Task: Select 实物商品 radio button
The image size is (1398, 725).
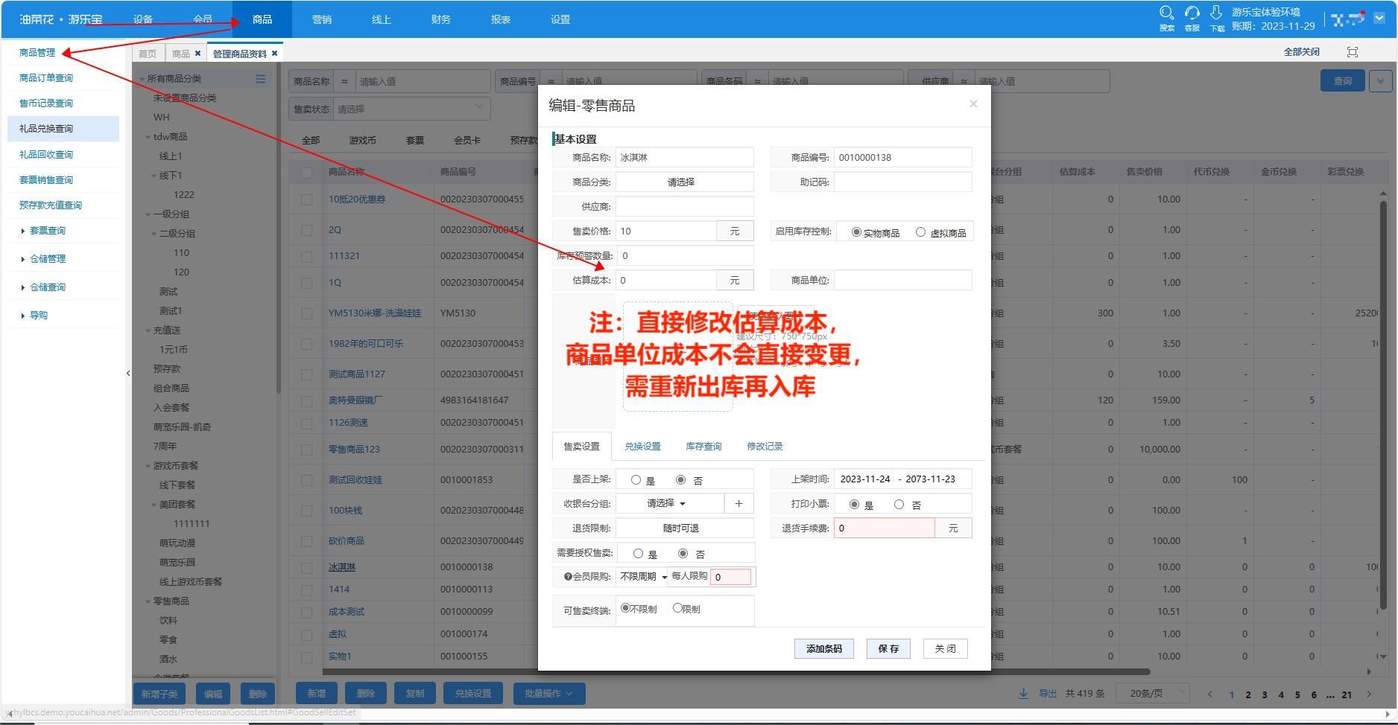Action: (x=856, y=232)
